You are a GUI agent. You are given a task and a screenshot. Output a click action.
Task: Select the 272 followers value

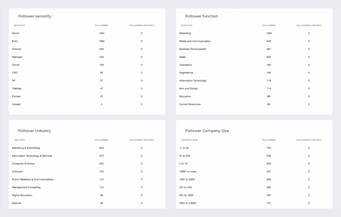point(101,156)
